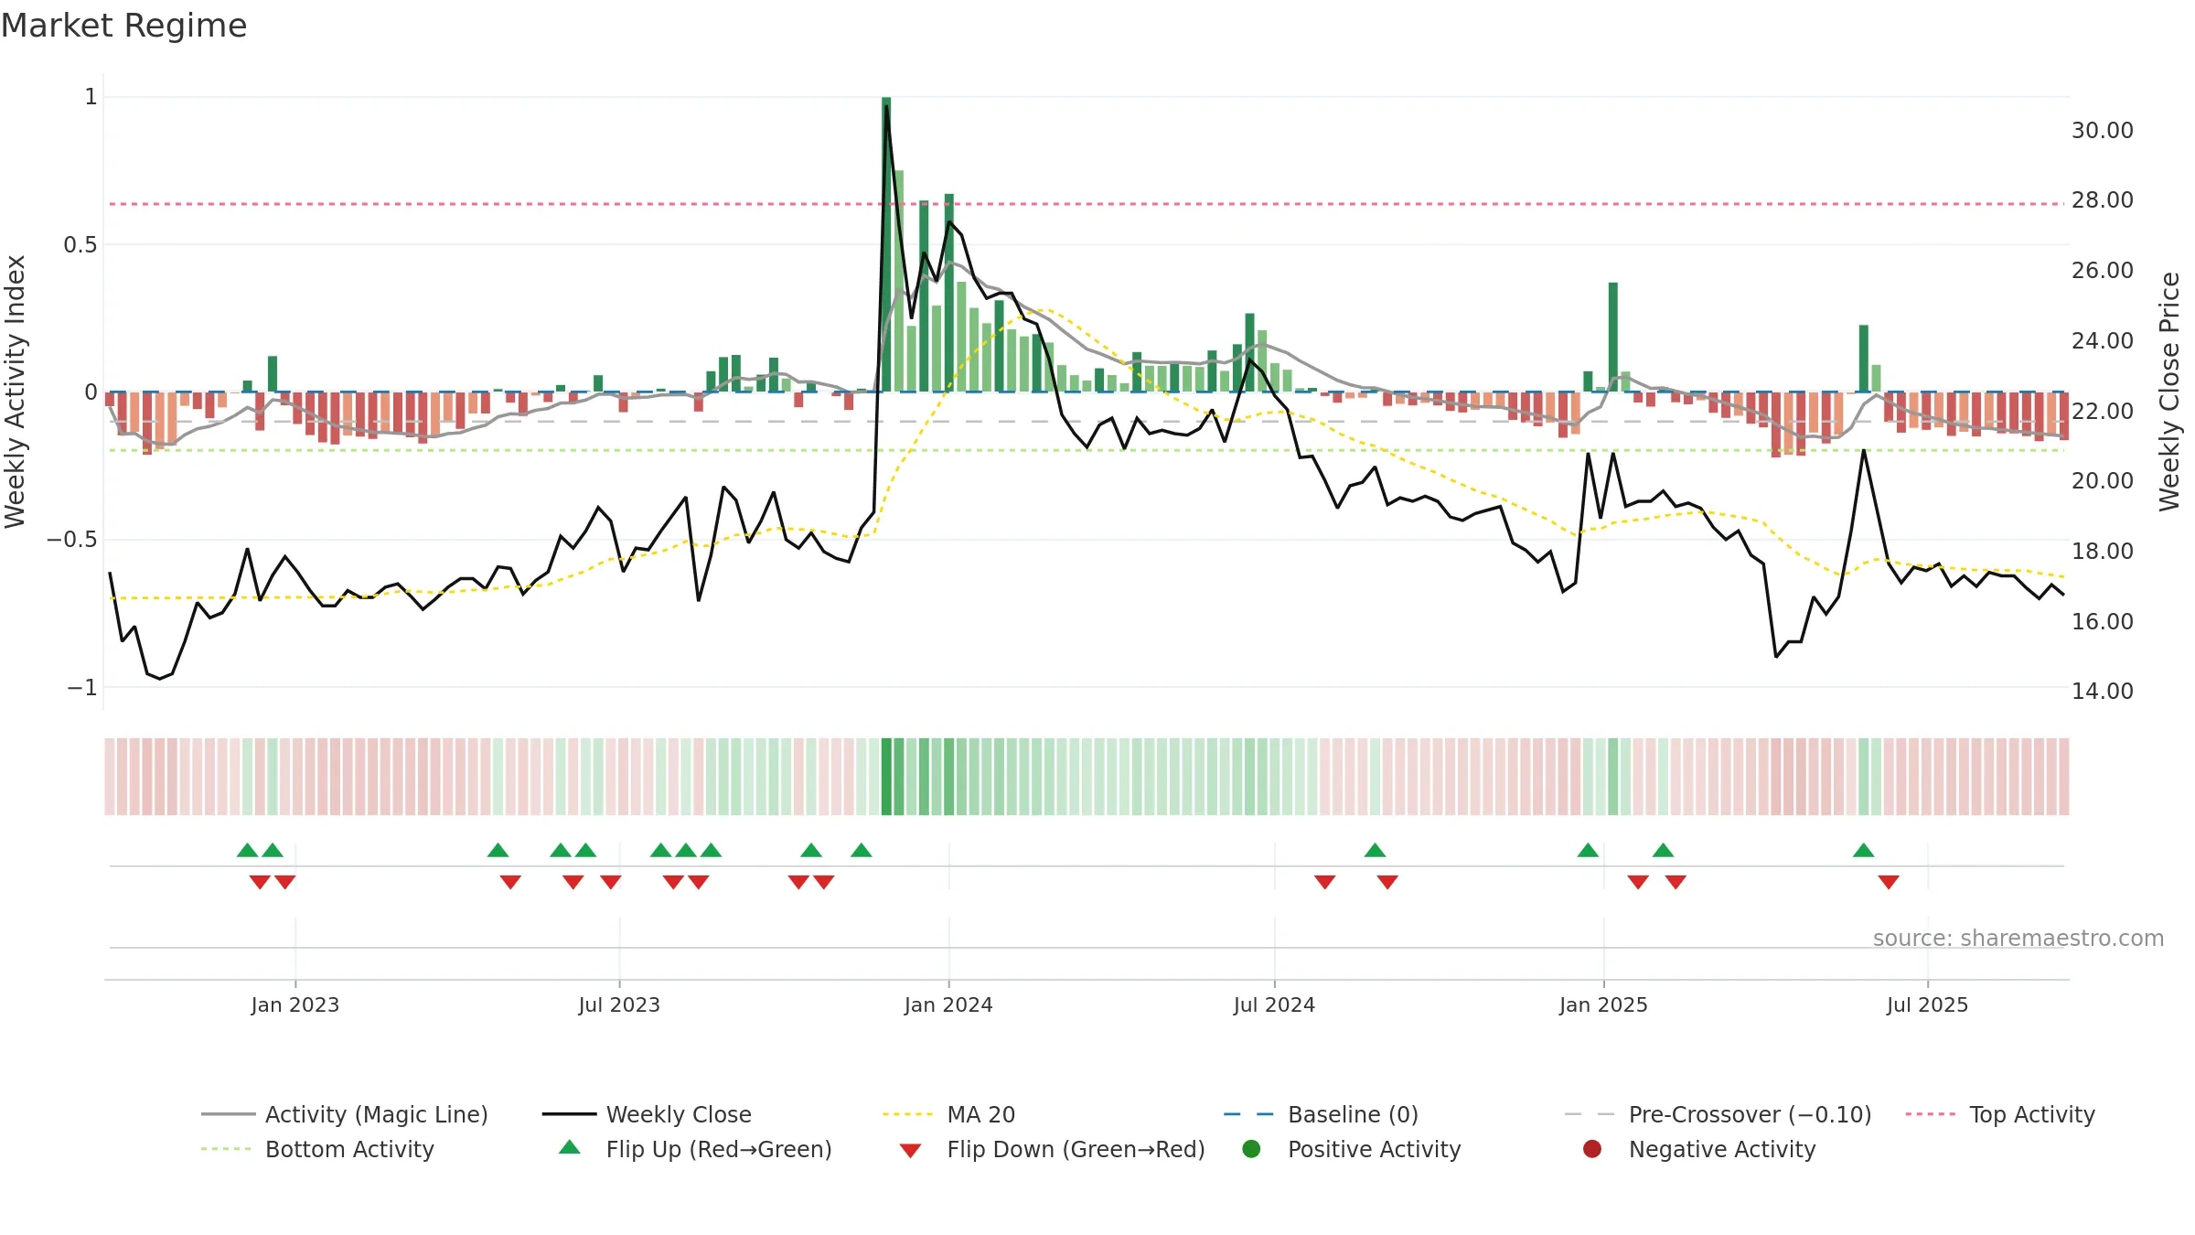Click the Weekly Close Price axis title

tap(2169, 392)
